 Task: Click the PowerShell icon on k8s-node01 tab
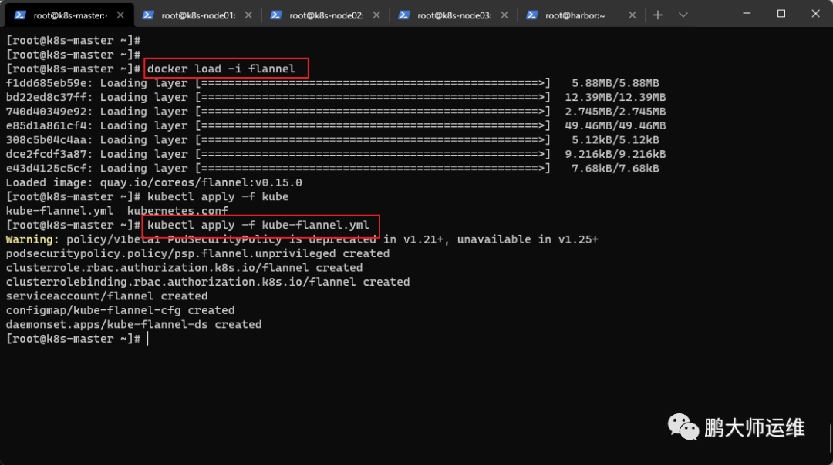pos(148,15)
